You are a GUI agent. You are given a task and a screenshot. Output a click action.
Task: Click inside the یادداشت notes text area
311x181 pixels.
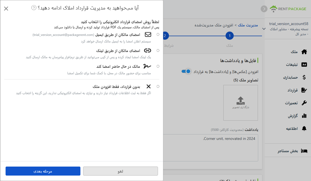(211, 148)
